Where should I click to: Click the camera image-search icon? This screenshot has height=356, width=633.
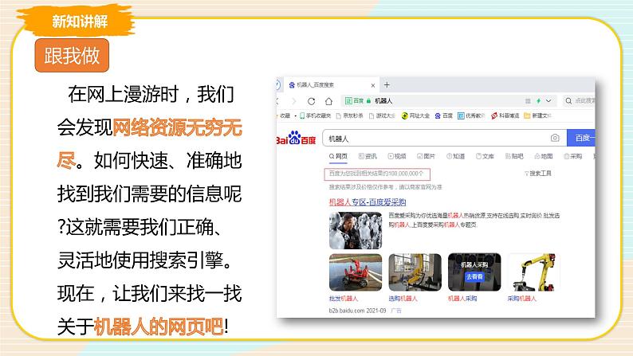tap(554, 138)
